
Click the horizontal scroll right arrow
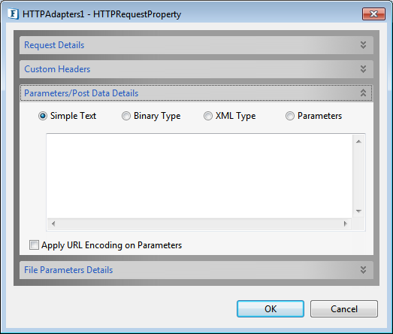pyautogui.click(x=346, y=223)
